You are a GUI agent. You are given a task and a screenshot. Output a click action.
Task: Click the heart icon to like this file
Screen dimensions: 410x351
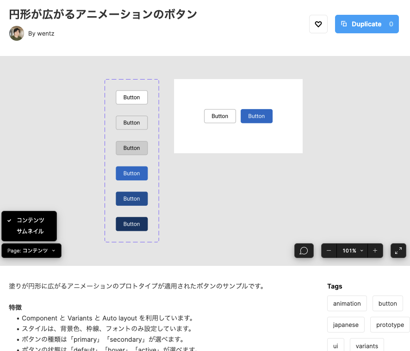click(318, 24)
